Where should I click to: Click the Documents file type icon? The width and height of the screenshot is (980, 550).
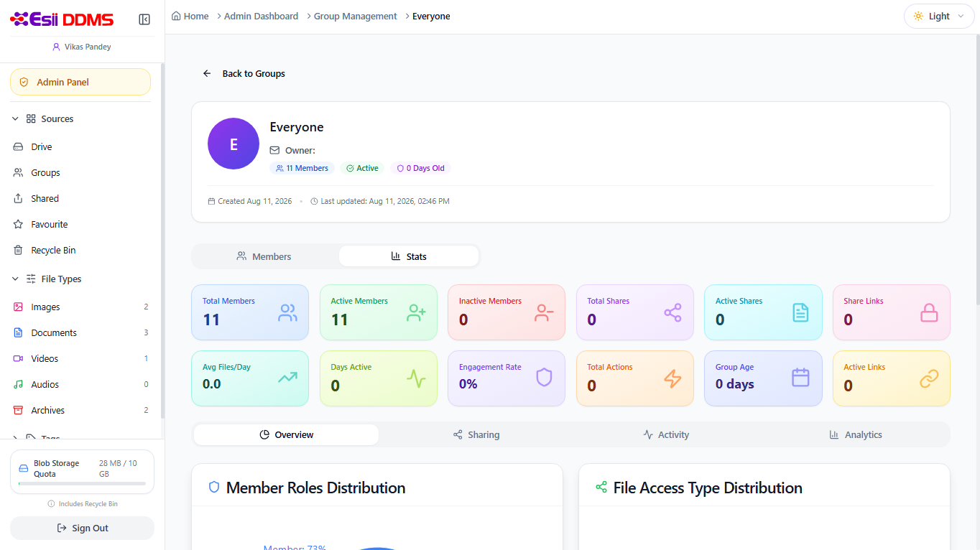19,332
